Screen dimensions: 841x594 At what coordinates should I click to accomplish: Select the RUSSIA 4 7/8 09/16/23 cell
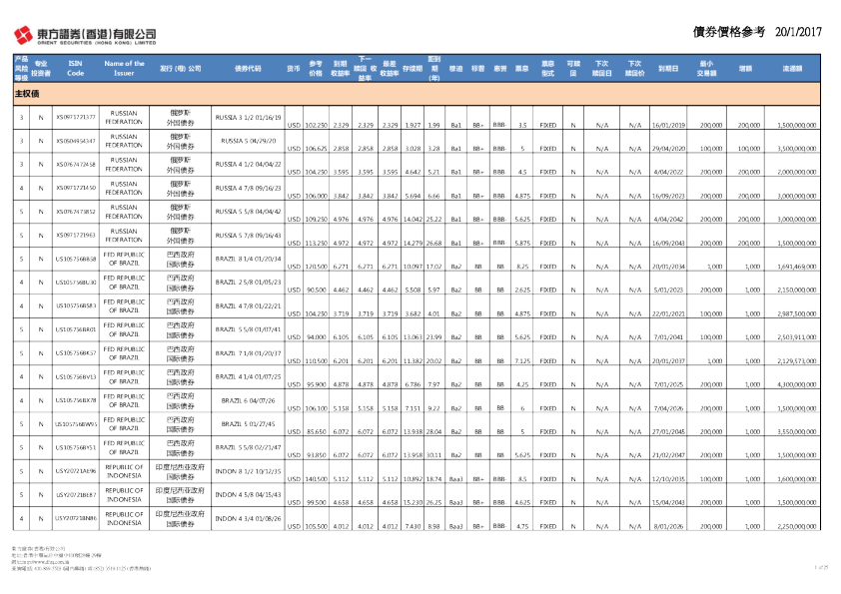(249, 187)
